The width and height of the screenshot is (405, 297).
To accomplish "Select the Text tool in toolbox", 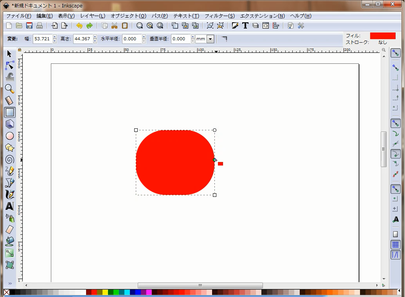I will tap(10, 206).
